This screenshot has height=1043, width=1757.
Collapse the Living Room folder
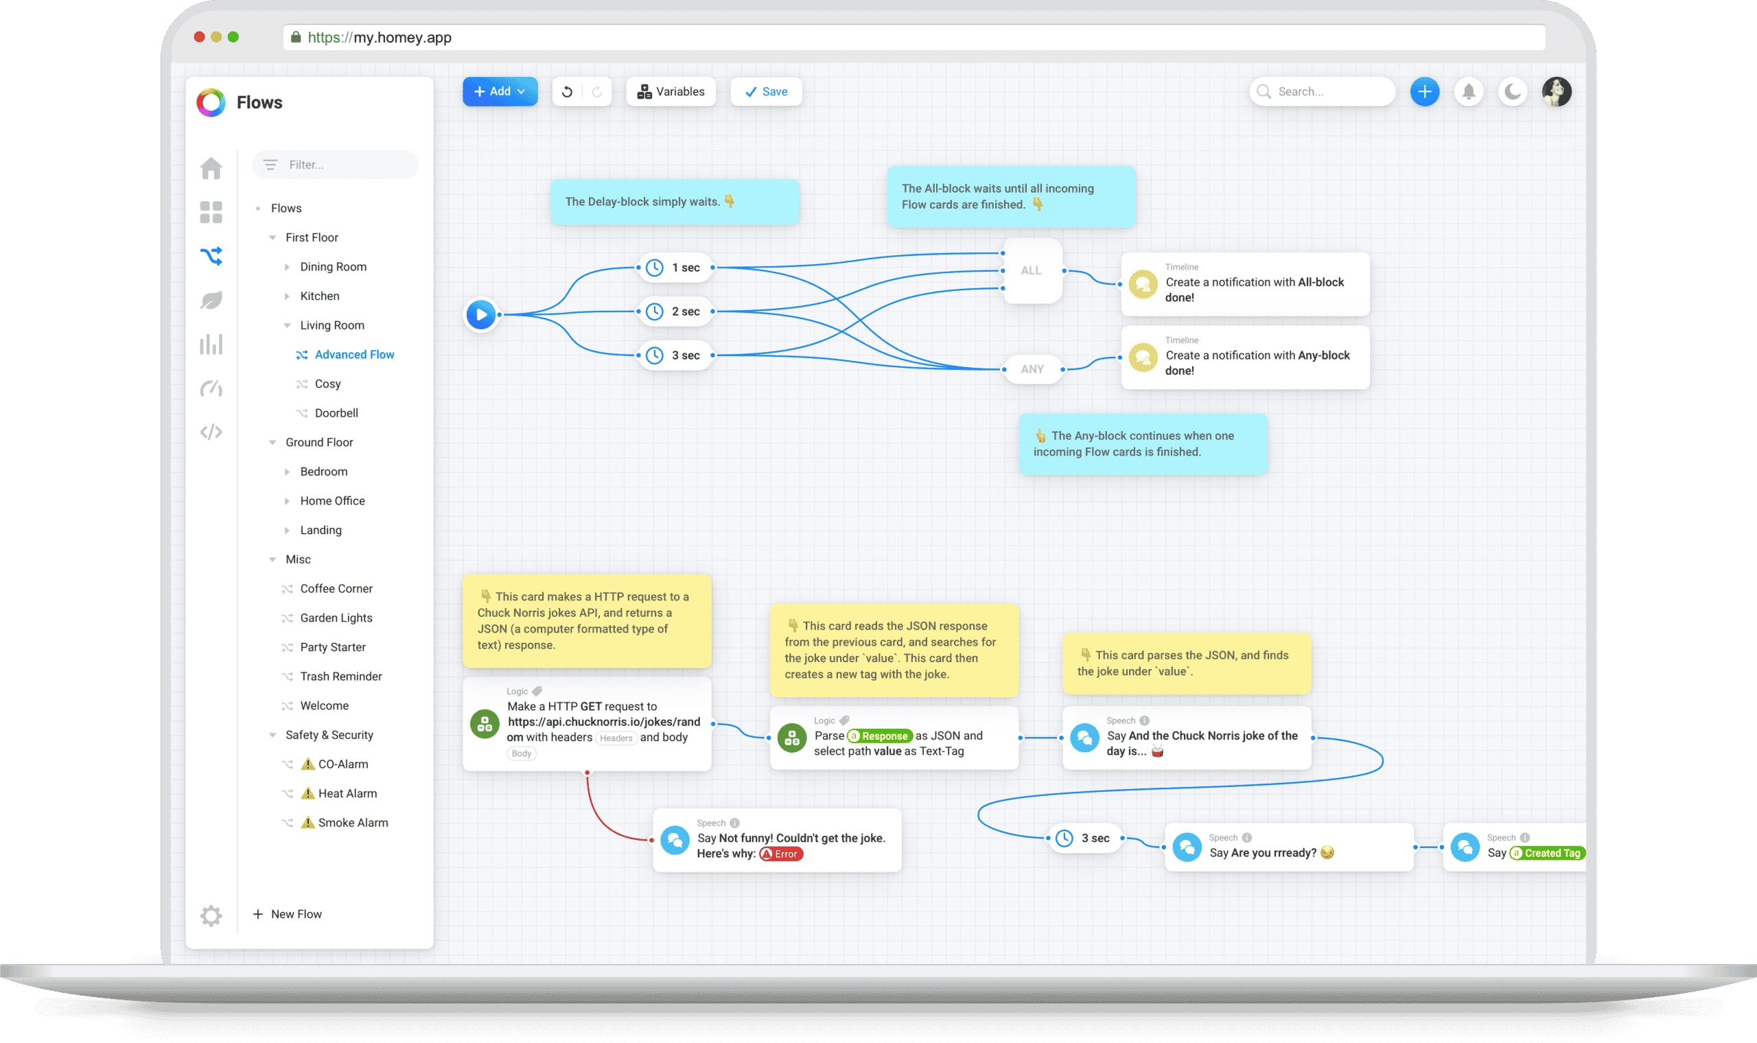(288, 325)
